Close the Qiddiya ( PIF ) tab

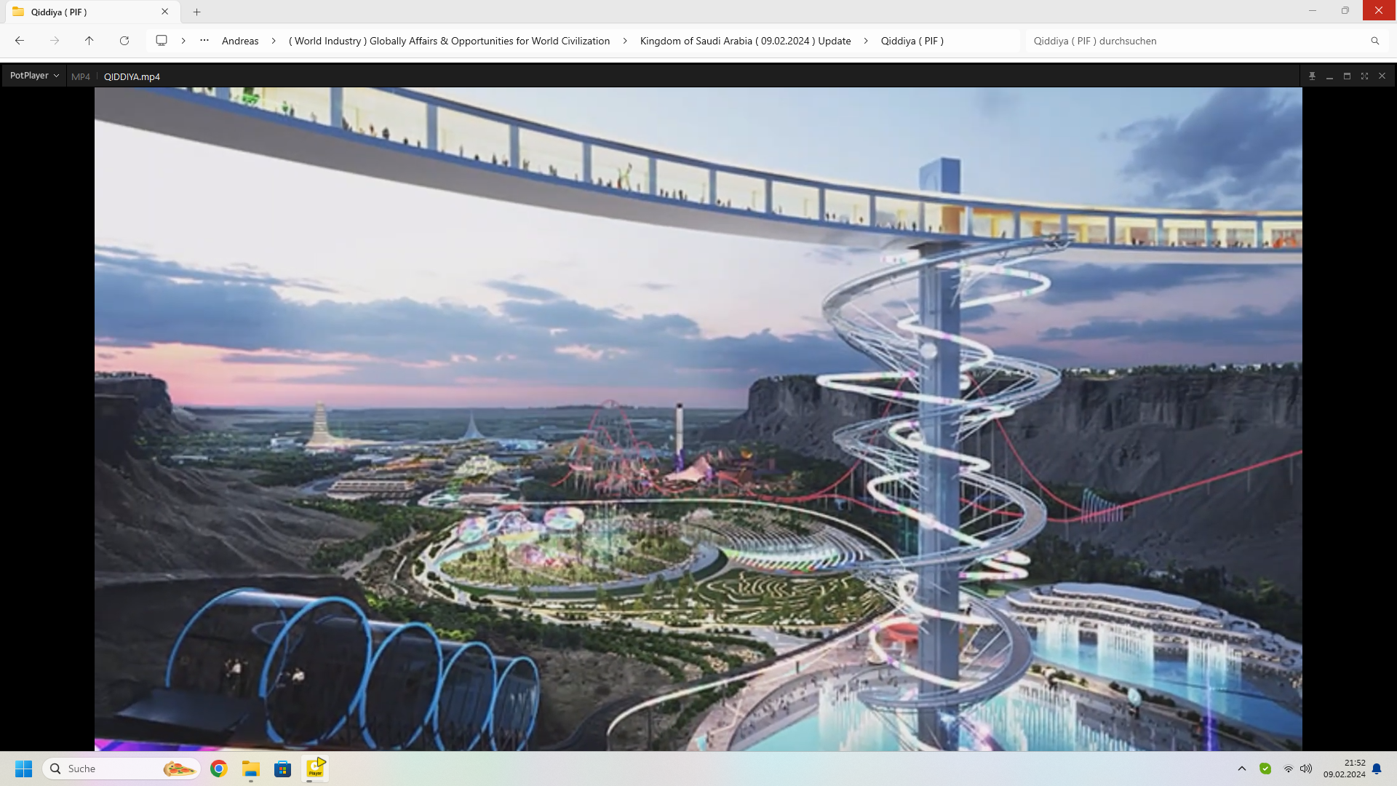point(165,12)
